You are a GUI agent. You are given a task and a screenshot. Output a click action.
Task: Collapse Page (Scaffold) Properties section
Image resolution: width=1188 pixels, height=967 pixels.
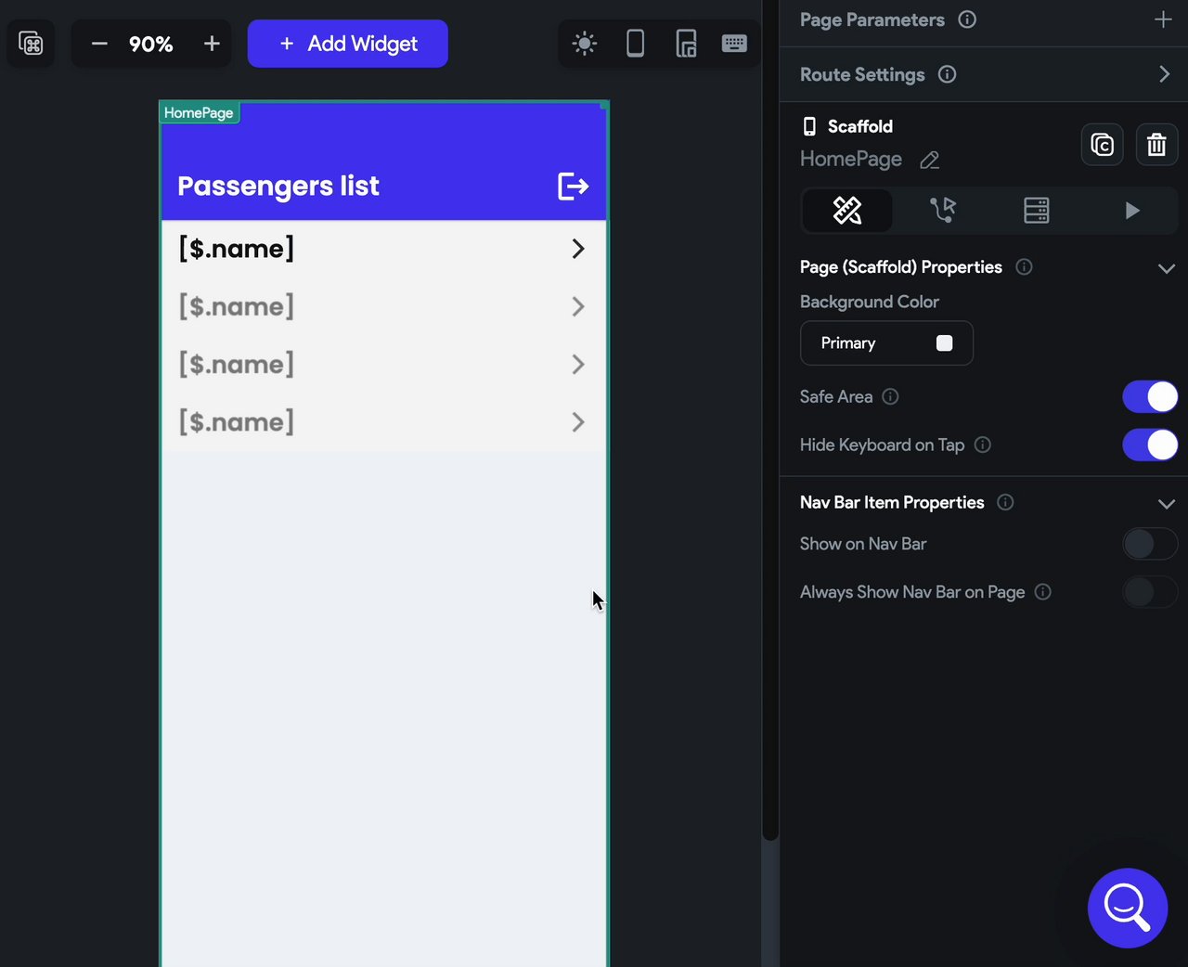tap(1166, 268)
